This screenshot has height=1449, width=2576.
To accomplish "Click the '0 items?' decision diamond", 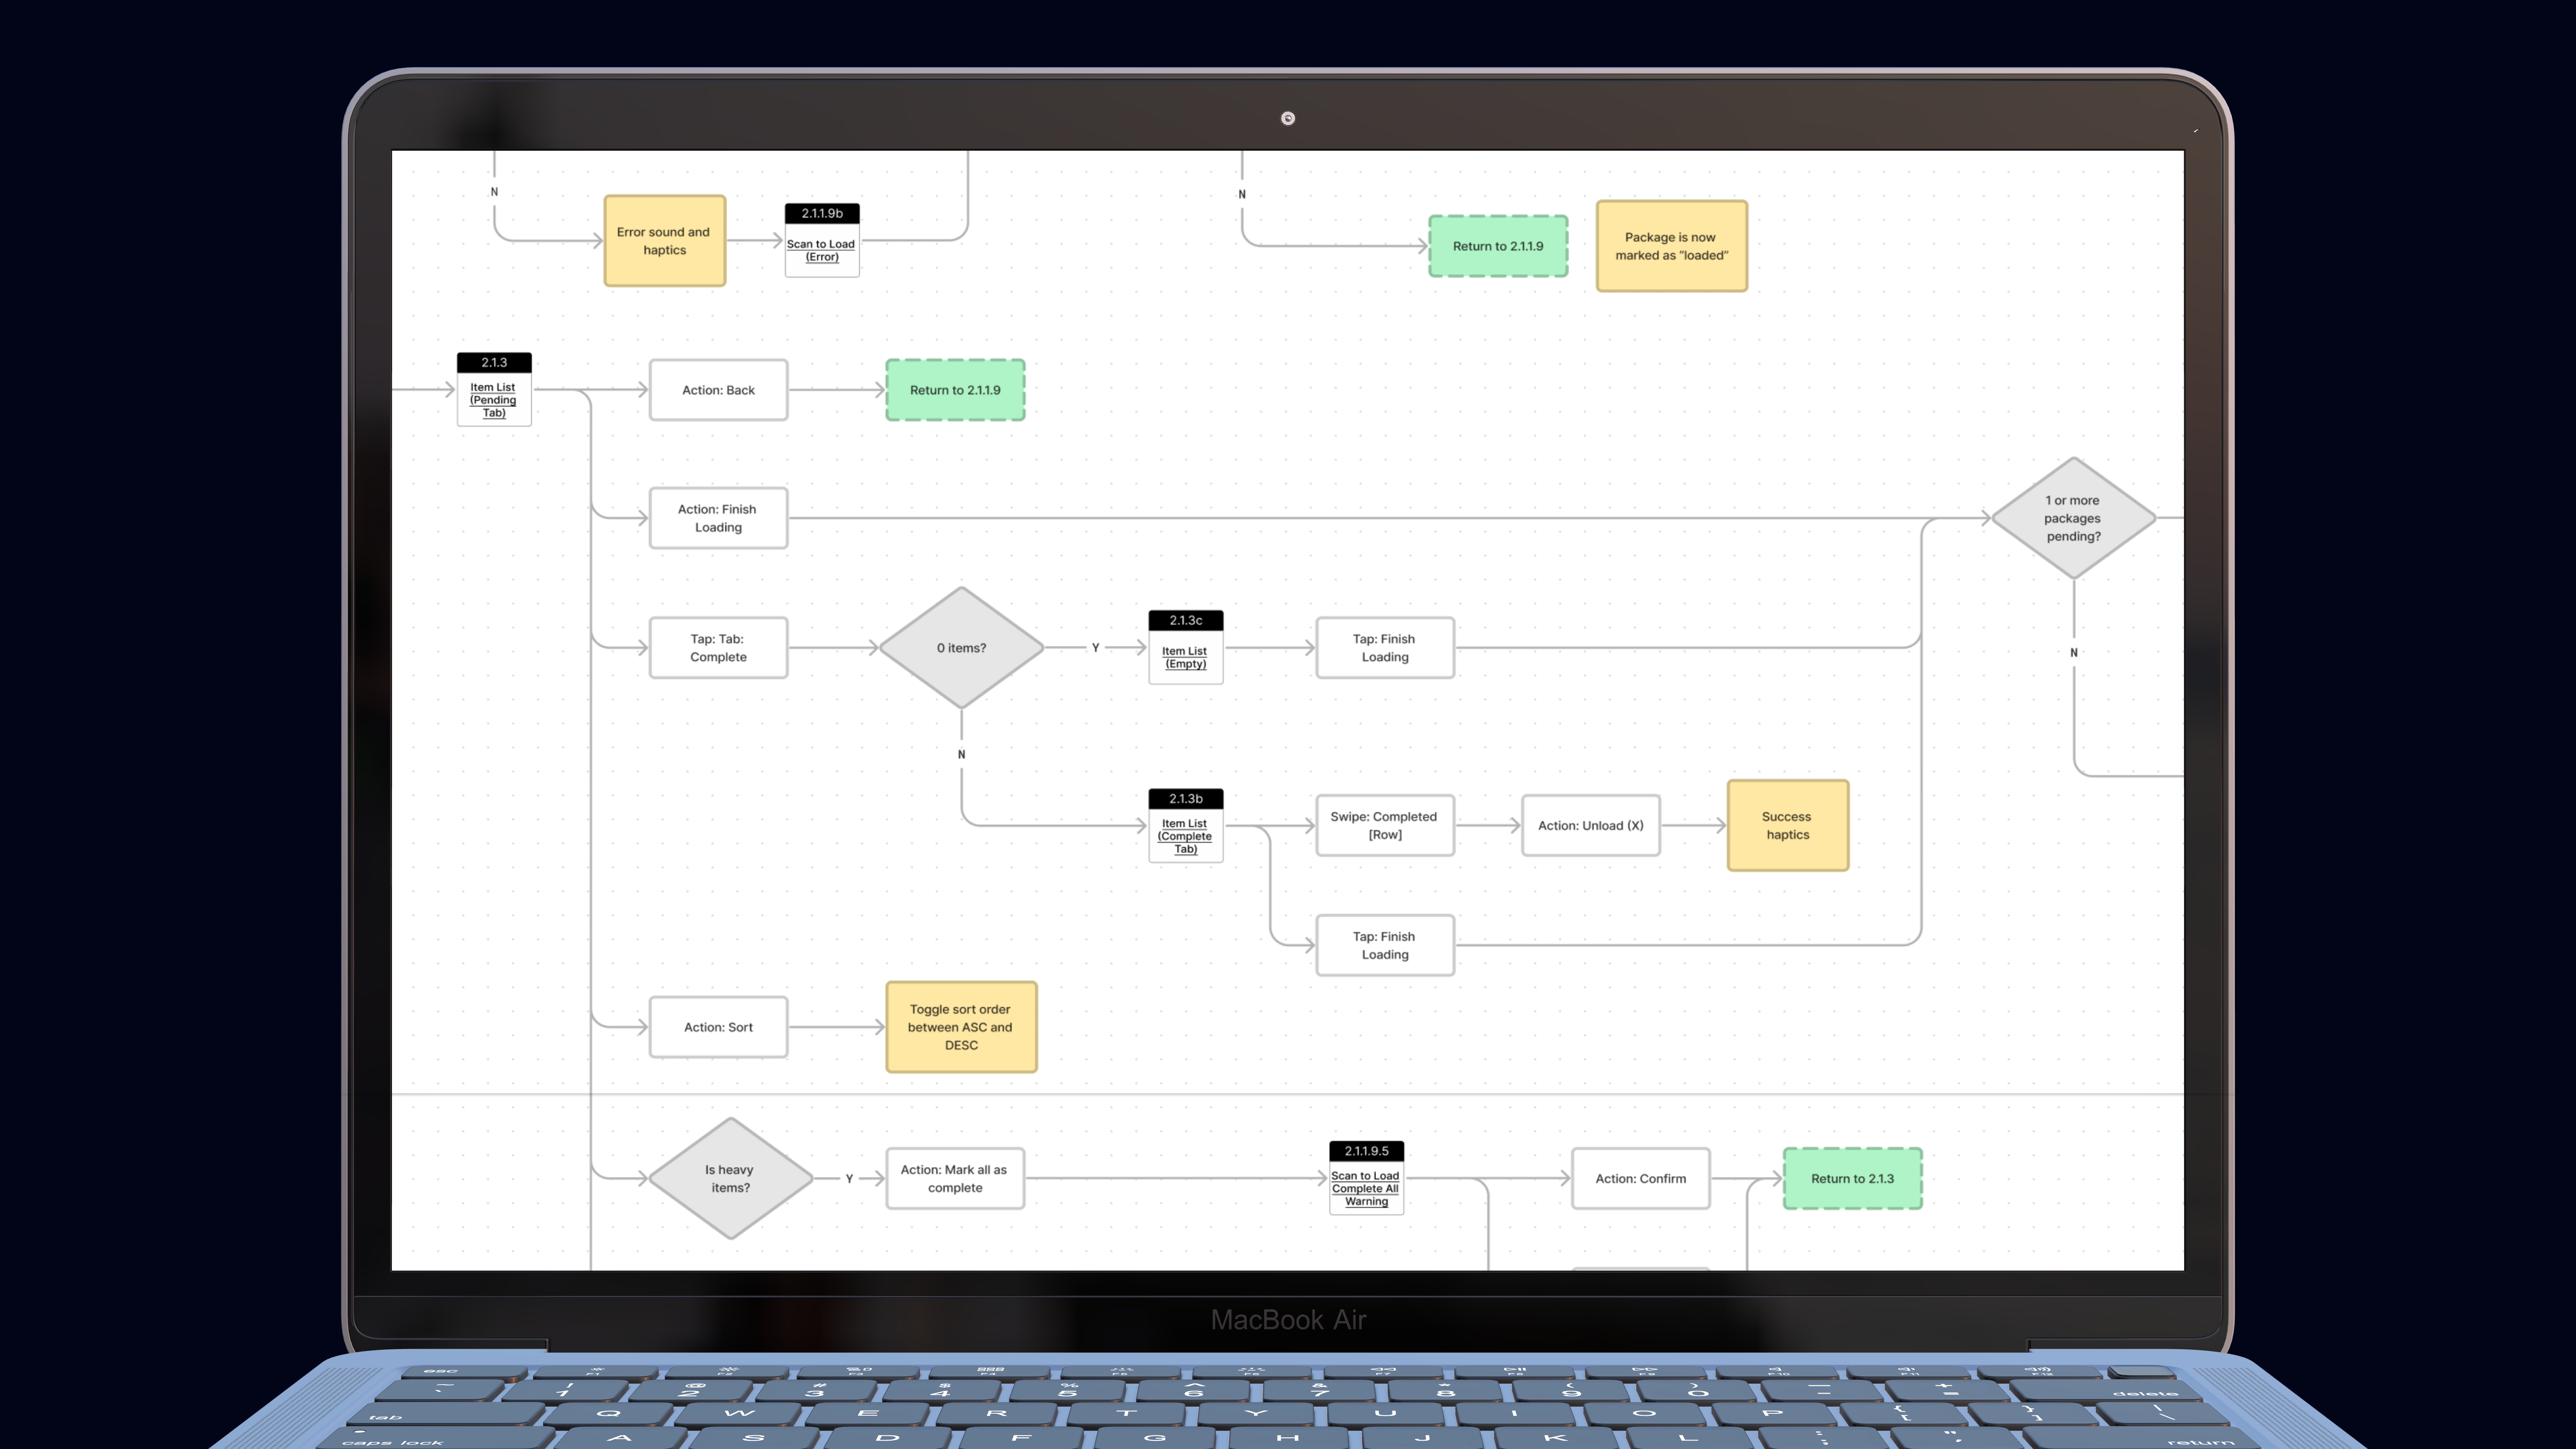I will pyautogui.click(x=961, y=648).
